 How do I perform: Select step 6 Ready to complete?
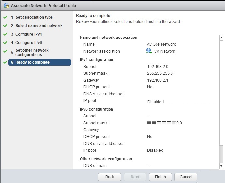pos(40,62)
